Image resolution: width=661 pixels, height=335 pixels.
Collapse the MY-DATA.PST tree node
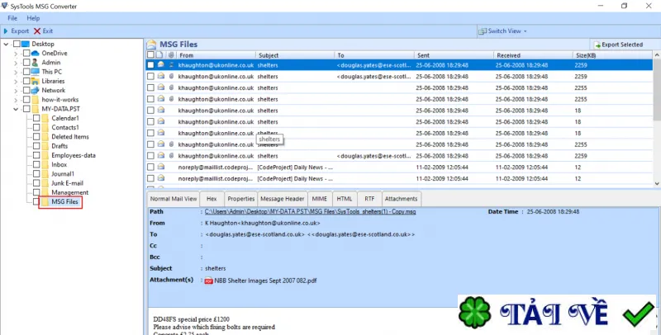[16, 109]
